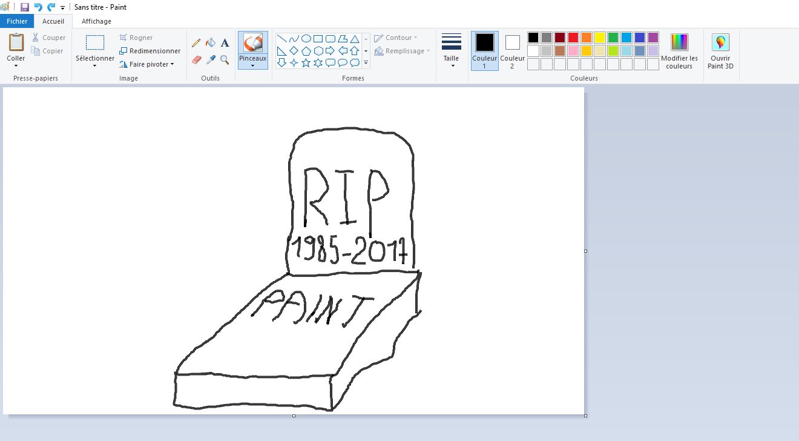Viewport: 799px width, 441px height.
Task: Expand the shapes gallery with More arrow
Action: (366, 62)
